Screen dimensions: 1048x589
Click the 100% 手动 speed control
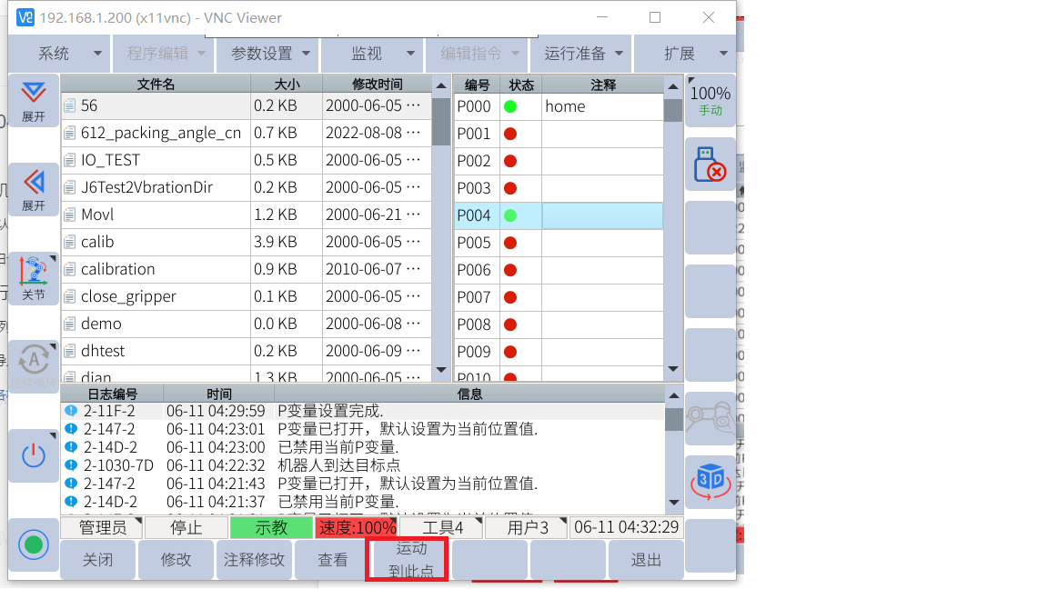point(710,100)
